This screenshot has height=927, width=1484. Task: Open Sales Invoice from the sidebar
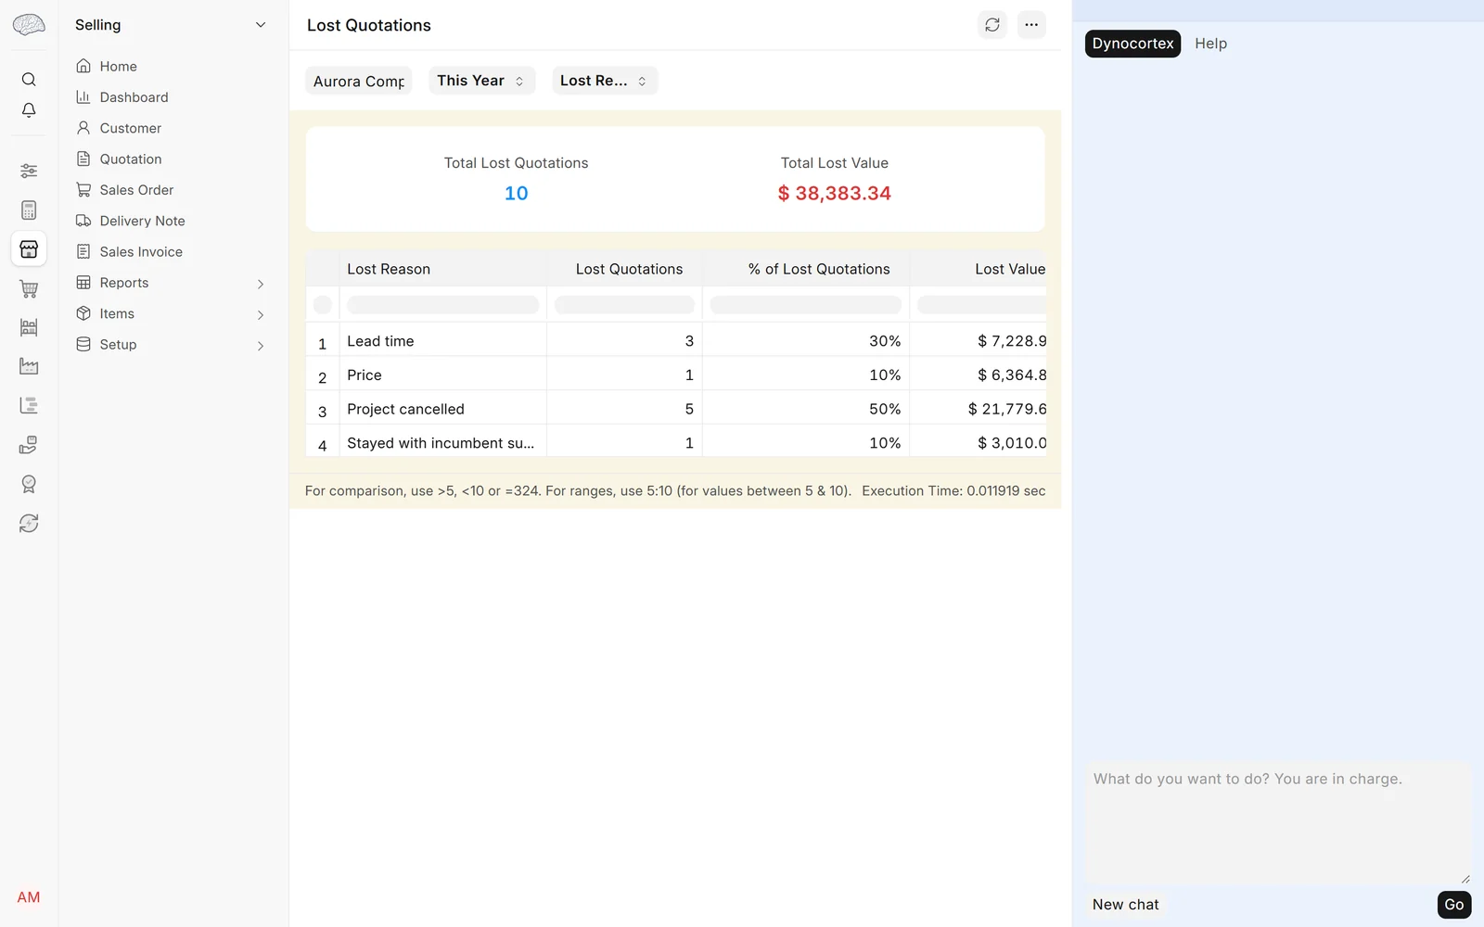pos(141,252)
